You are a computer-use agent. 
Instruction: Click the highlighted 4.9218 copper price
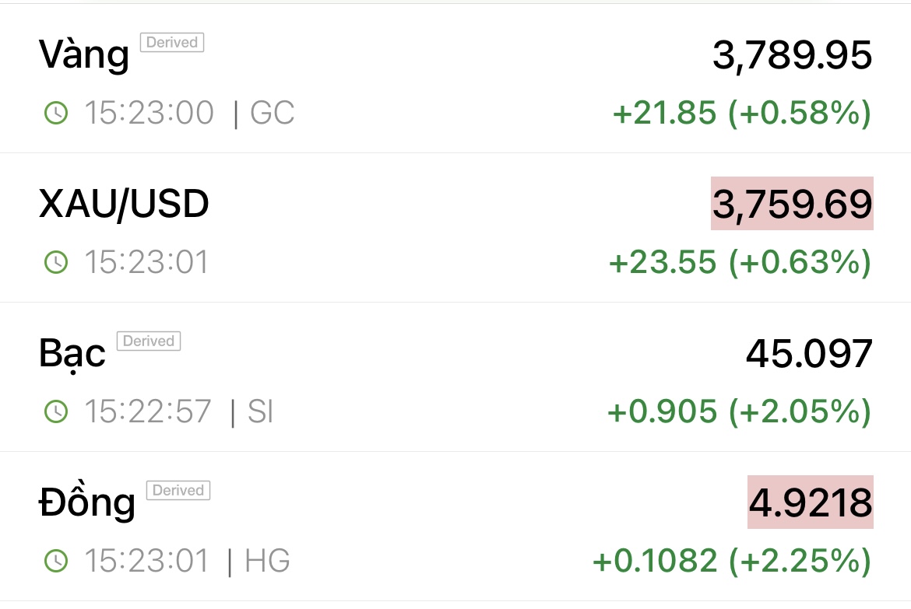tap(810, 502)
